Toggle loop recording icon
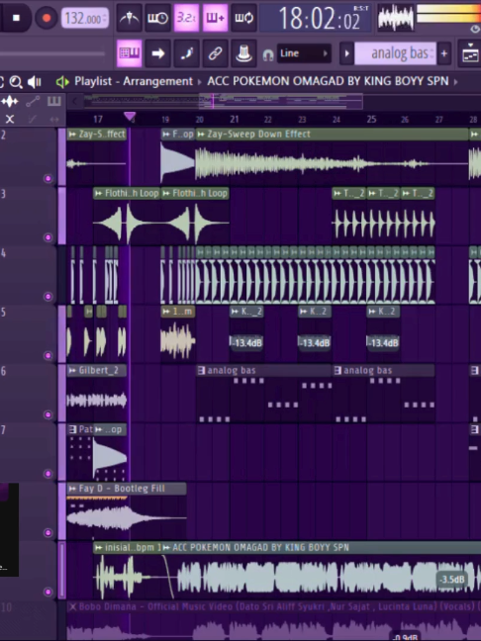Screen dimensions: 481x641 tap(243, 18)
